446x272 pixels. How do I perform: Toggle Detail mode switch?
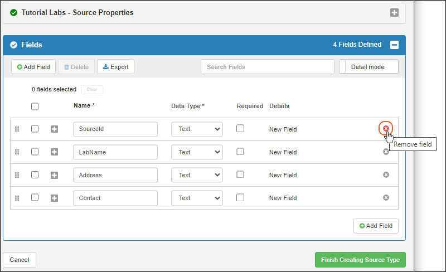(x=369, y=67)
